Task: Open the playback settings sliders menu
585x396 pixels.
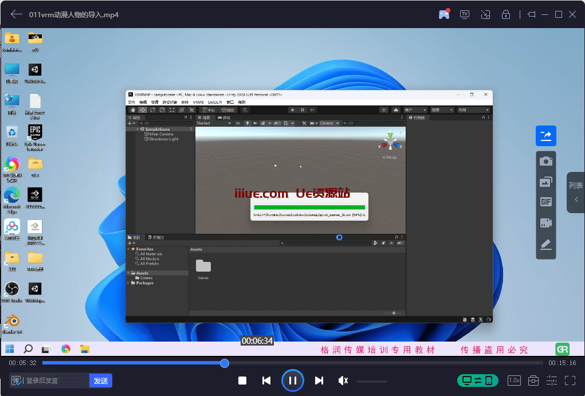Action: (552, 381)
